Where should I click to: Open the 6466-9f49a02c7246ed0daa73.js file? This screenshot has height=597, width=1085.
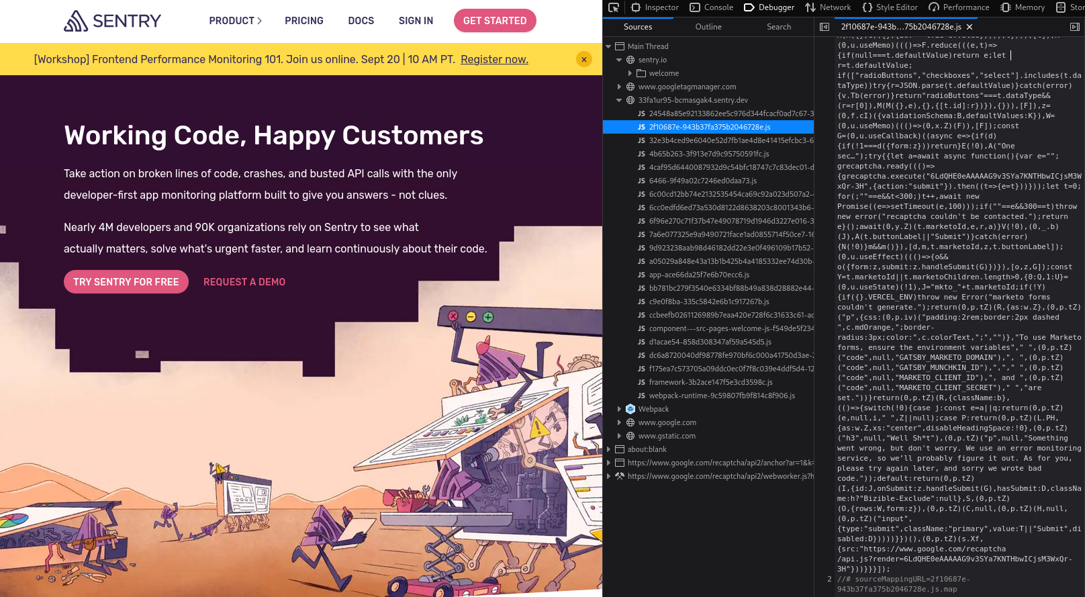708,181
